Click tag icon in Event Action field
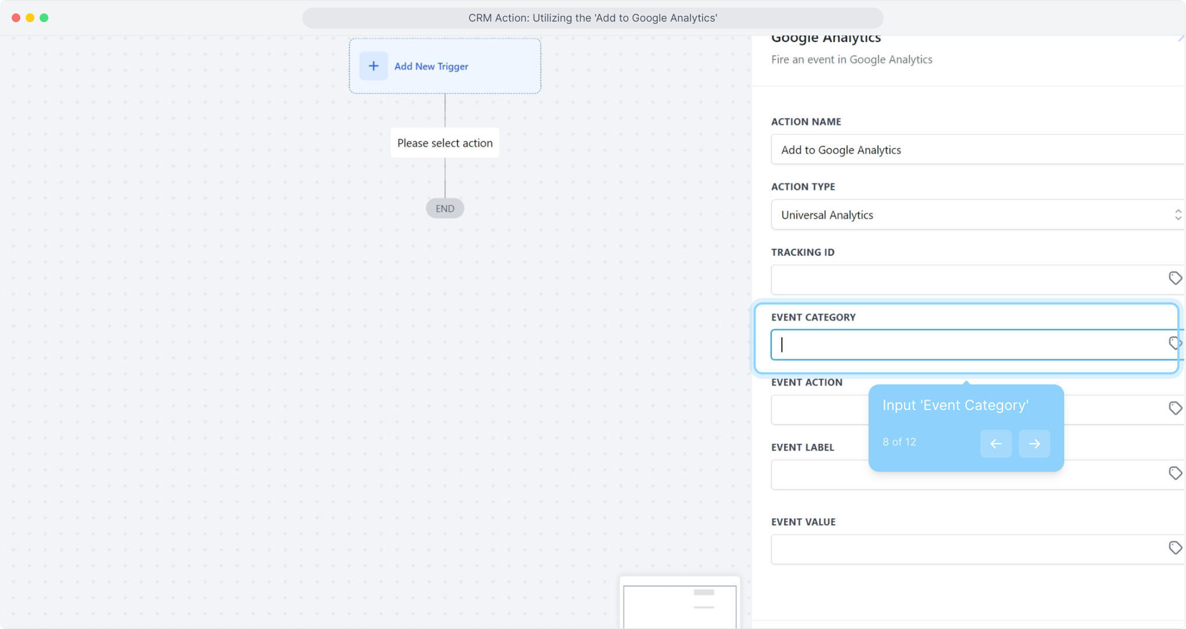This screenshot has width=1186, height=629. point(1175,408)
